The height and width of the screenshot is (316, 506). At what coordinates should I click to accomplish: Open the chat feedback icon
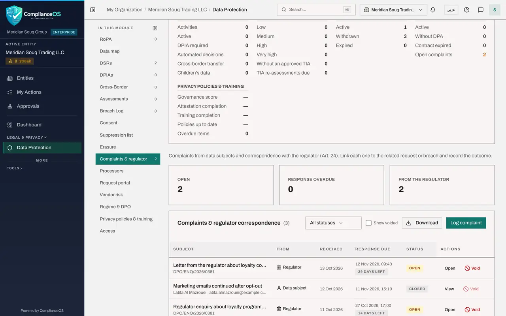tap(481, 10)
